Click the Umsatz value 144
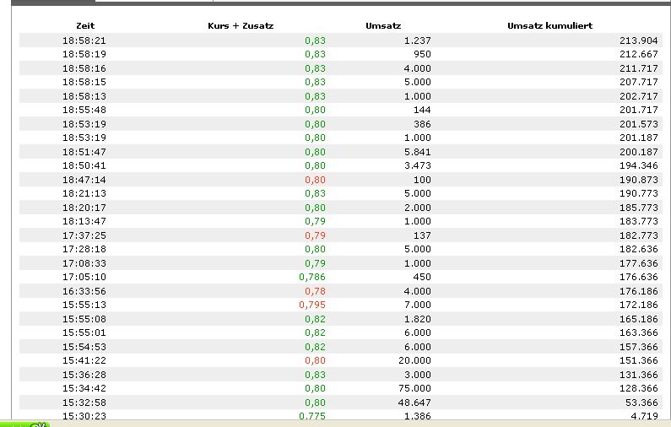This screenshot has width=671, height=427. (422, 110)
